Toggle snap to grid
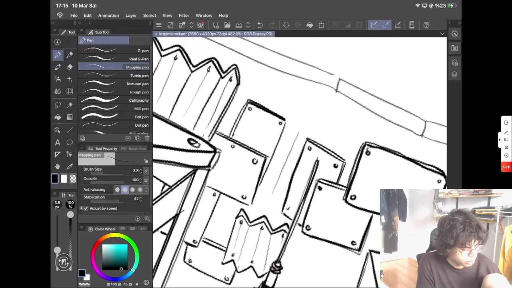This screenshot has height=288, width=512. [x=398, y=25]
